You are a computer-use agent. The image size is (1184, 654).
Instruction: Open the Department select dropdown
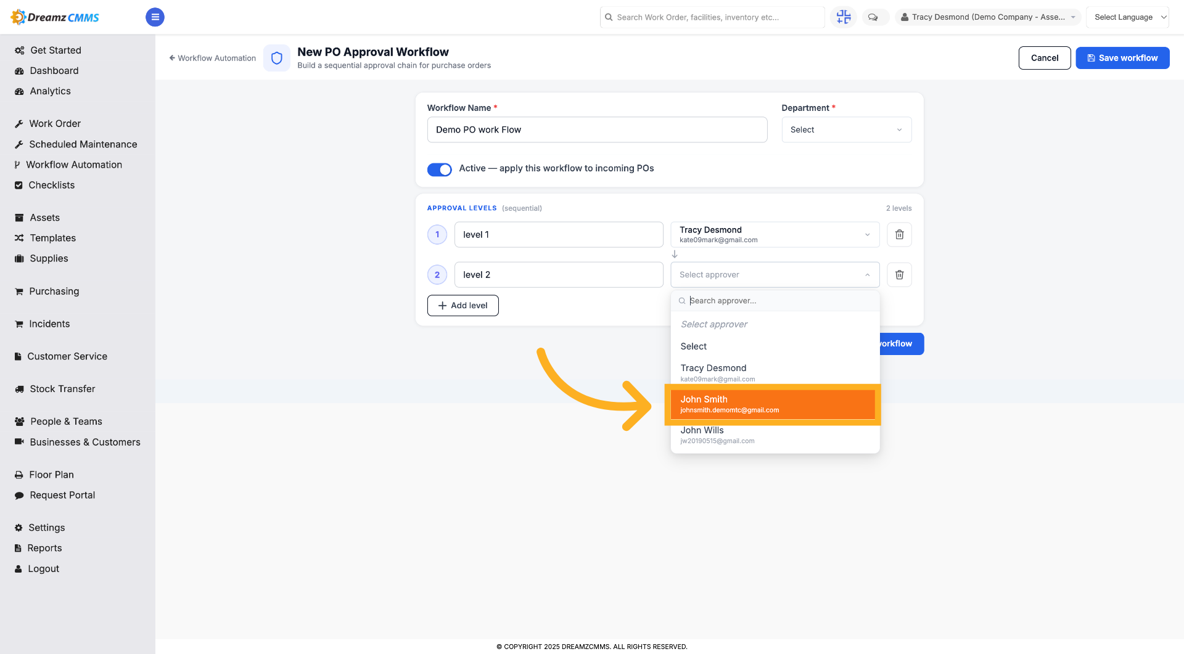(x=846, y=130)
